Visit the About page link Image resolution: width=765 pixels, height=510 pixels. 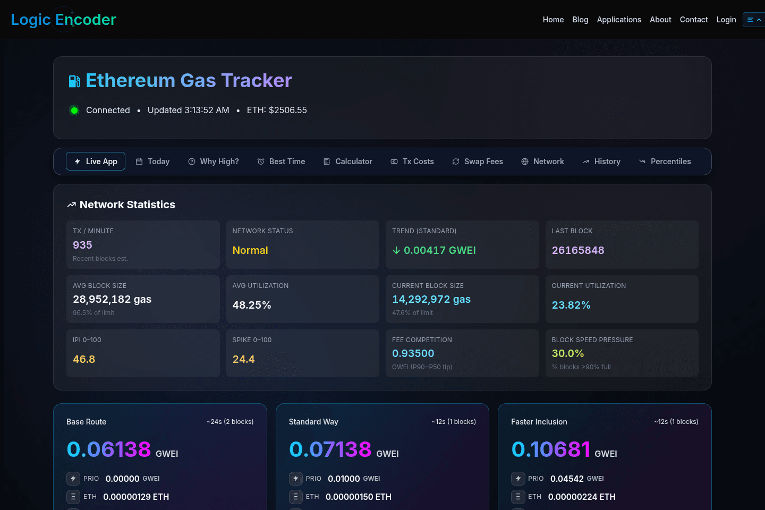point(660,20)
